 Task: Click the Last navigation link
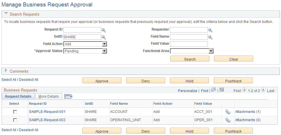[271, 91]
